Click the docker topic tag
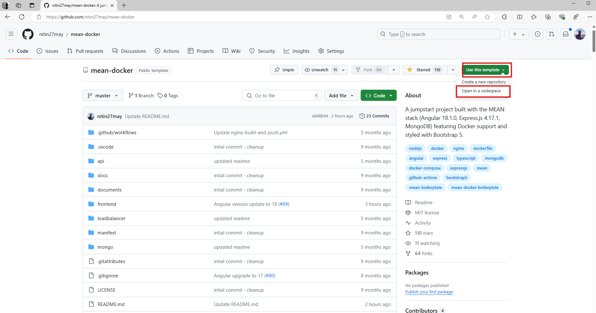 [x=438, y=149]
